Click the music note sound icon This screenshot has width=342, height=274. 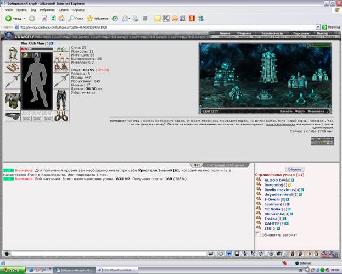click(261, 254)
